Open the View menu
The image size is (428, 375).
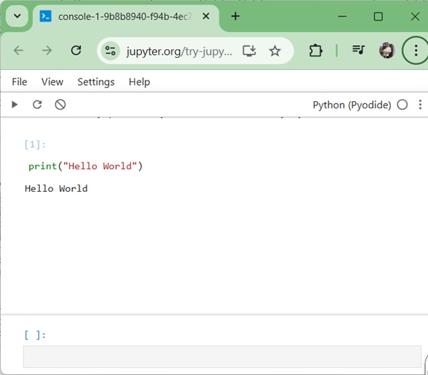[x=52, y=82]
